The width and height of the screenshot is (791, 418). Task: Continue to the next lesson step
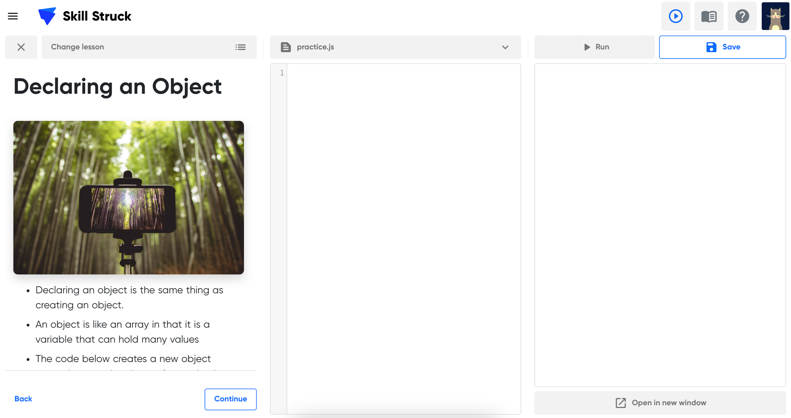(231, 399)
